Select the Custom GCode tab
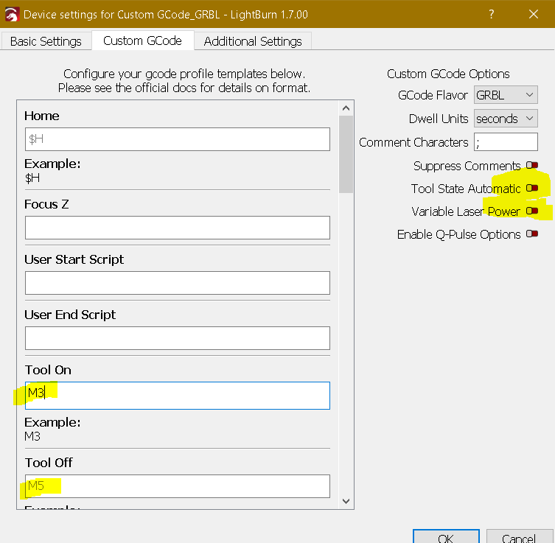This screenshot has height=543, width=555. 142,41
